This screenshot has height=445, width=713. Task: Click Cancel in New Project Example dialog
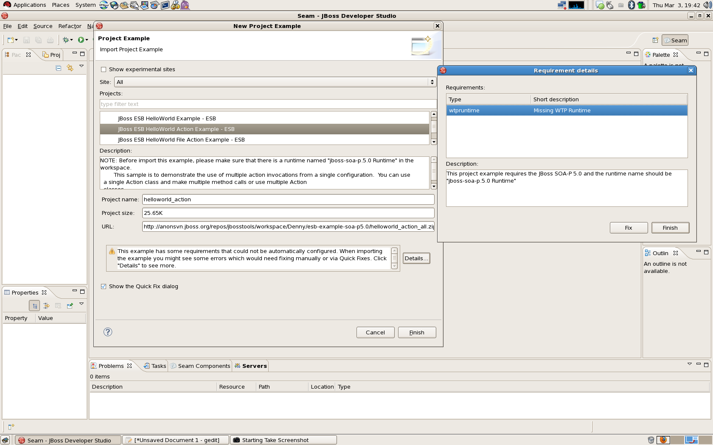[375, 332]
